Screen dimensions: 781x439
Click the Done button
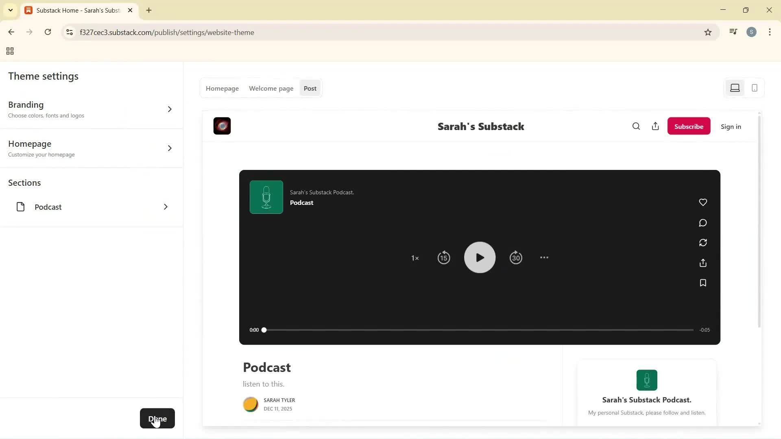coord(157,418)
